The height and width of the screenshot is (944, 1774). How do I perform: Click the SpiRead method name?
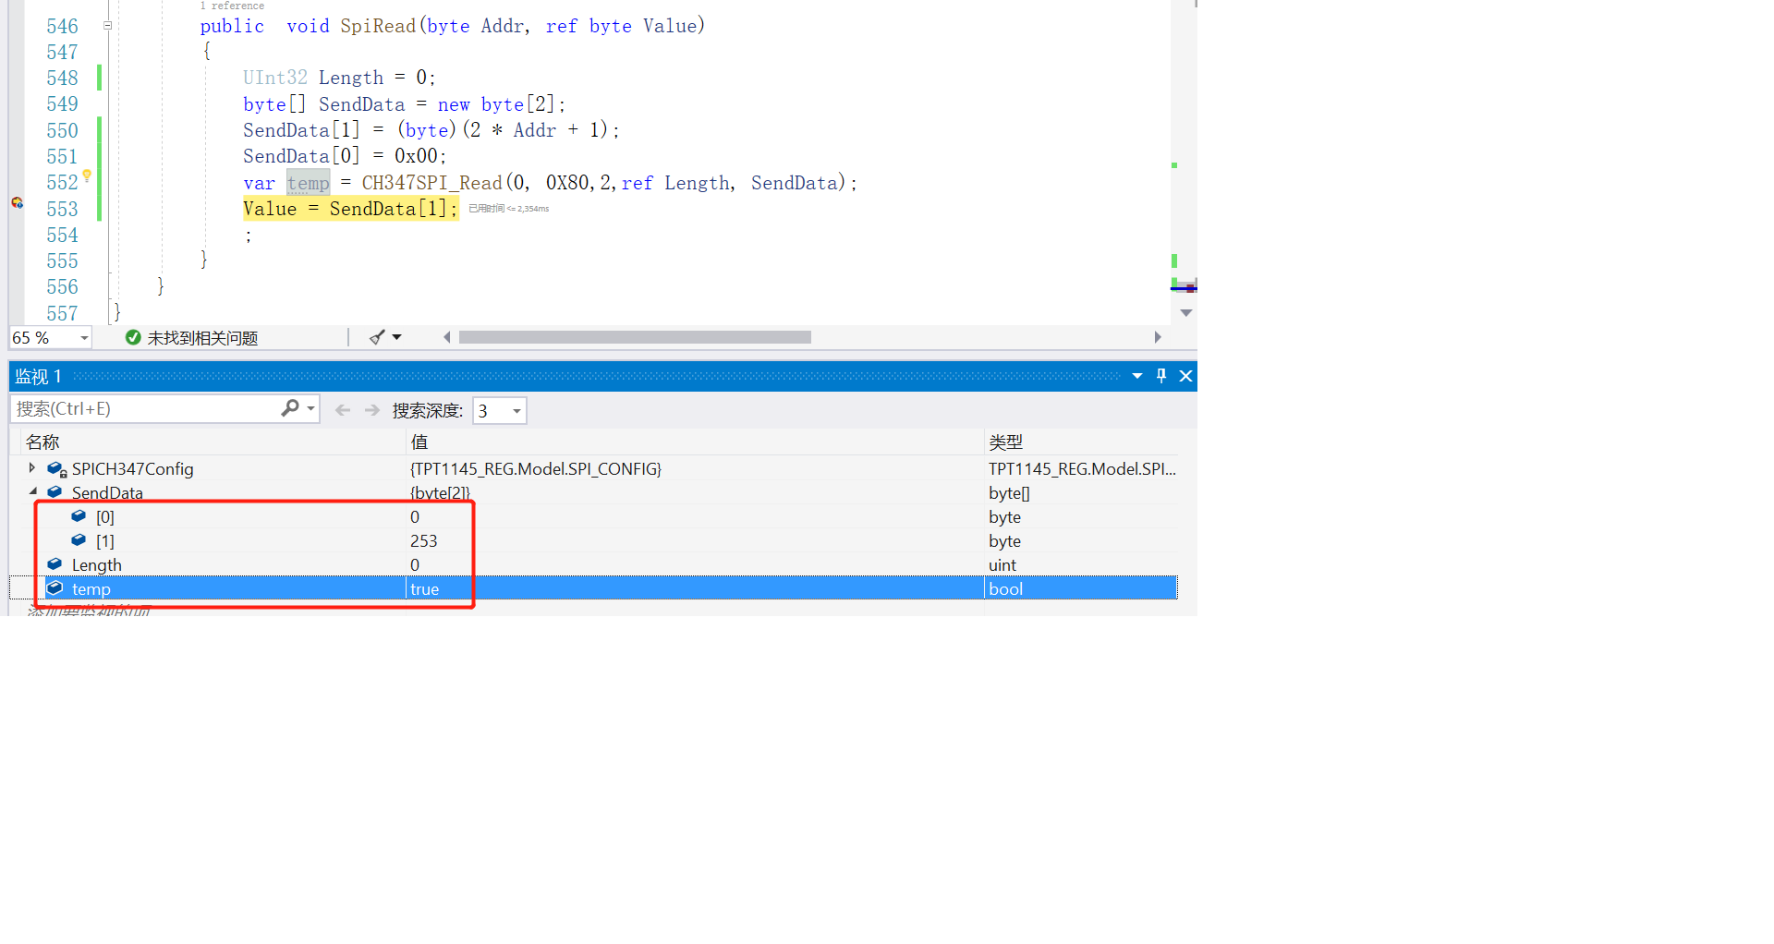point(378,26)
